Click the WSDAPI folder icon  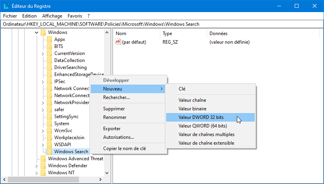[49, 145]
